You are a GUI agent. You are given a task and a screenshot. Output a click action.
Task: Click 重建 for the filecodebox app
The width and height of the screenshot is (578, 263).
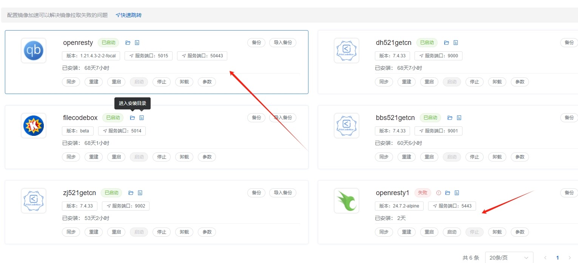coord(94,157)
